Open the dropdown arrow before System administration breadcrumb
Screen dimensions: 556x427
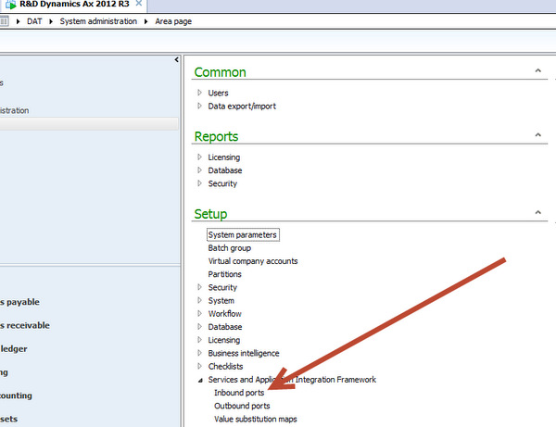51,21
